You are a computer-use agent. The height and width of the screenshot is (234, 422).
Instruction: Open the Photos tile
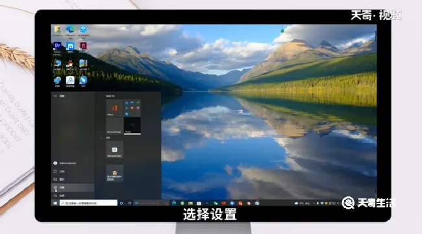pyautogui.click(x=132, y=126)
